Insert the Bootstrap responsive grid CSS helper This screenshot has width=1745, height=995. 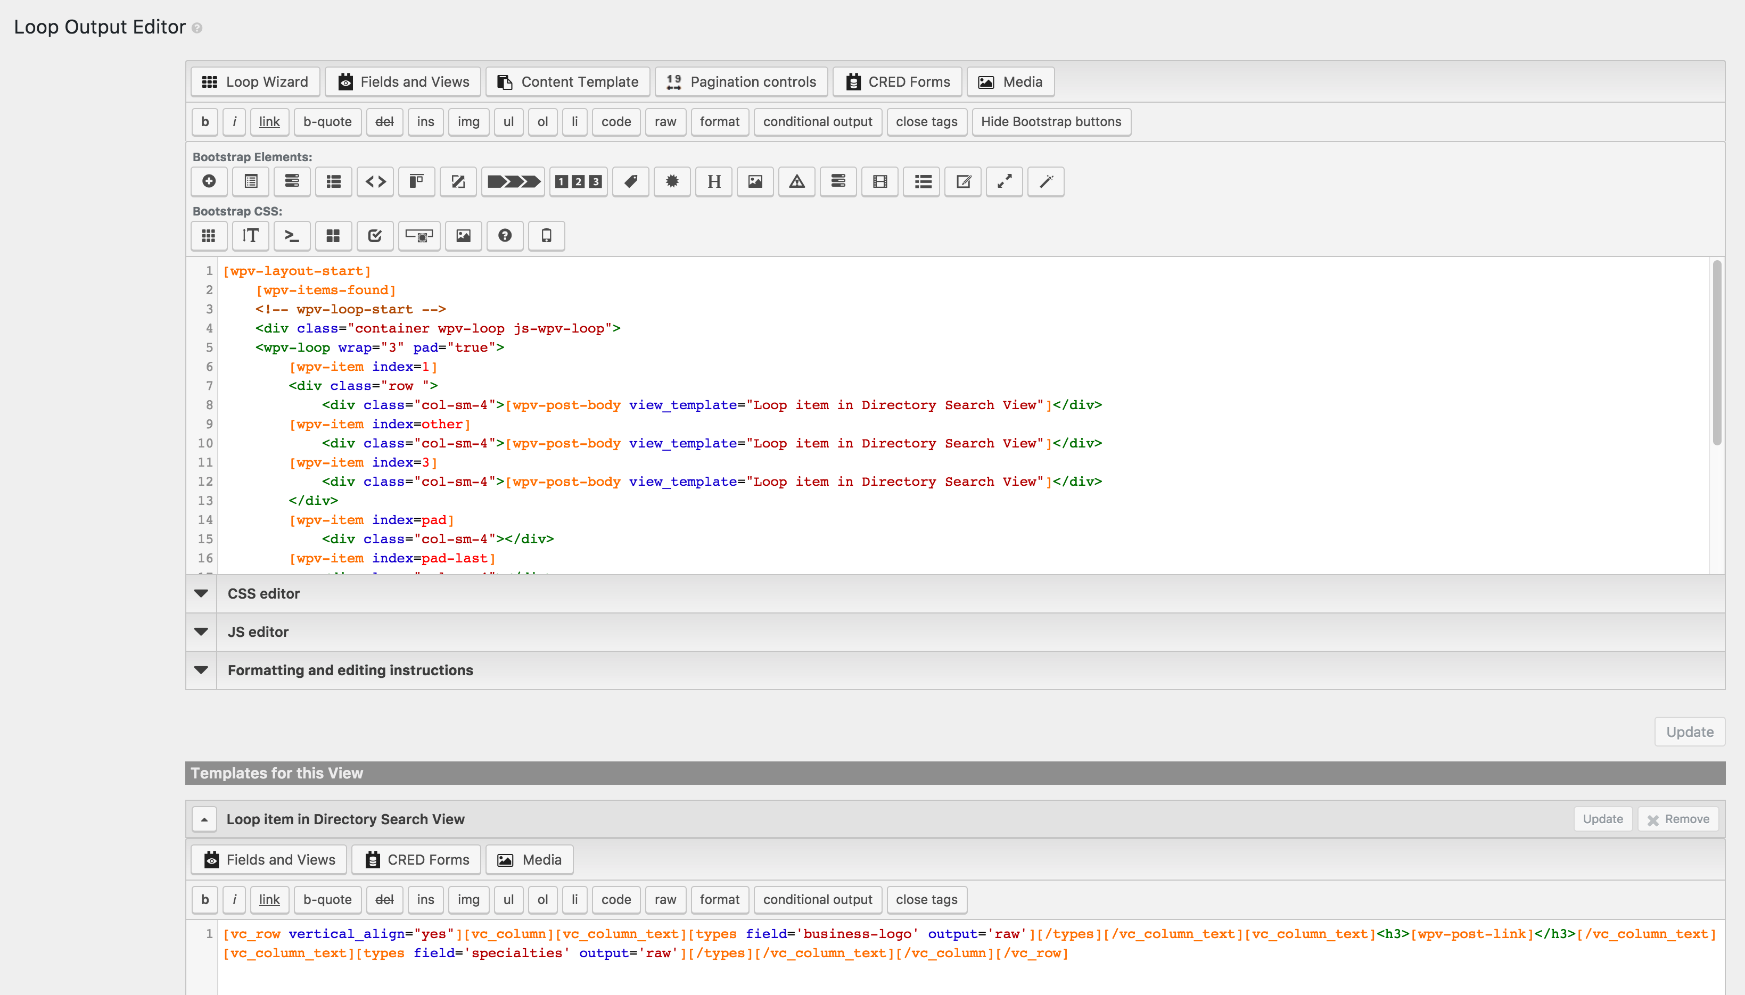click(x=209, y=236)
